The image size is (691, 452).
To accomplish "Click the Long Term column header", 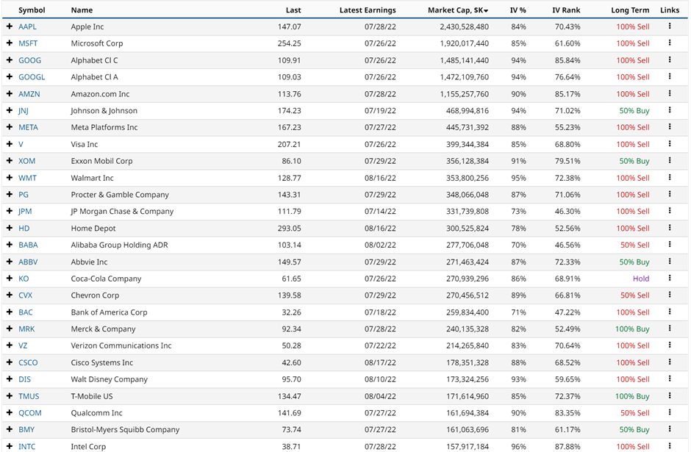I will (x=630, y=10).
